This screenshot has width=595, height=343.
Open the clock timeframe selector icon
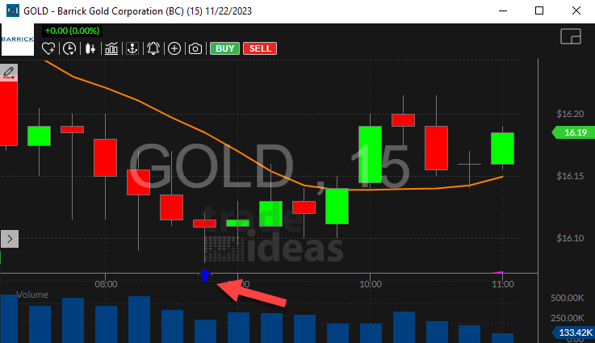69,48
